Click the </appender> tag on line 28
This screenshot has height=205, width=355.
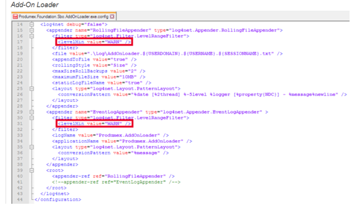point(62,106)
